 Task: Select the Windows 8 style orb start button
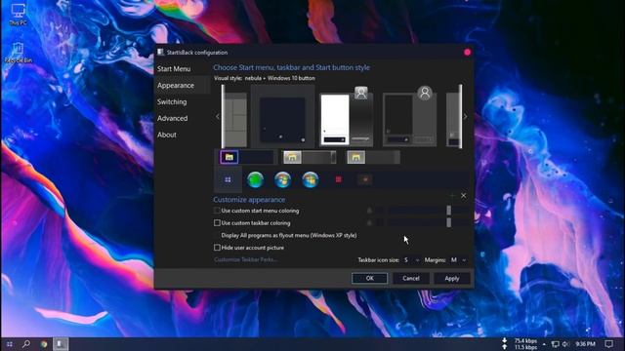(311, 179)
